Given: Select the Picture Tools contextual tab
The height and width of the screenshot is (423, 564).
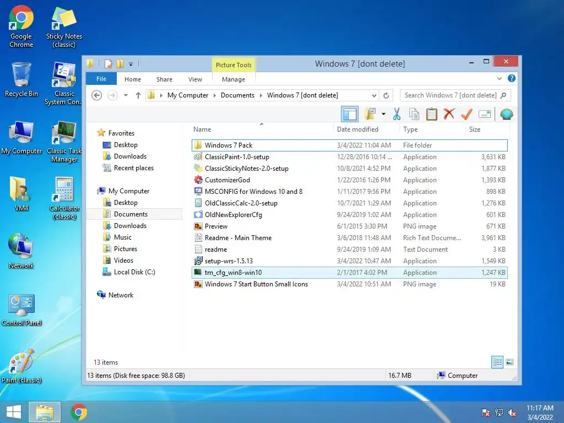Looking at the screenshot, I should pos(234,65).
